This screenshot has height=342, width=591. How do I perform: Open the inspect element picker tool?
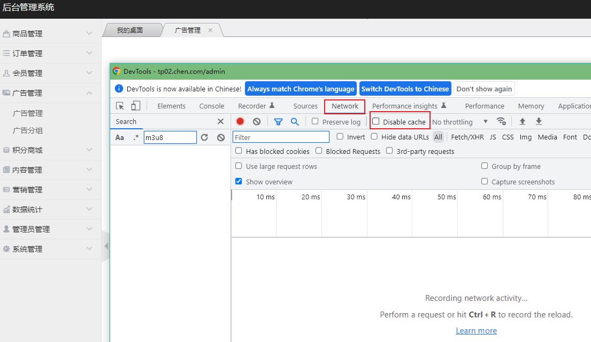(120, 106)
